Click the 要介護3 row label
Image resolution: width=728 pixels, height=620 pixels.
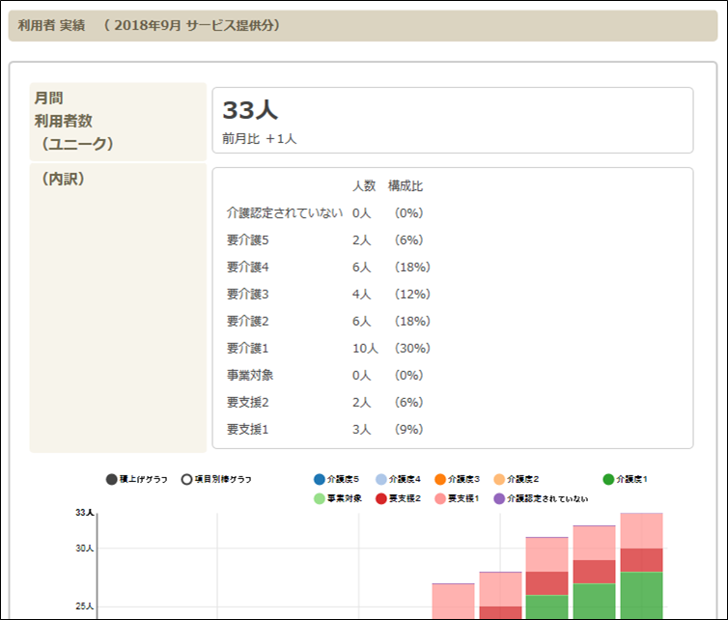click(x=248, y=294)
